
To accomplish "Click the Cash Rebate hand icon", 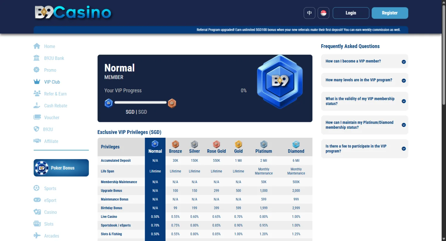I will click(37, 106).
